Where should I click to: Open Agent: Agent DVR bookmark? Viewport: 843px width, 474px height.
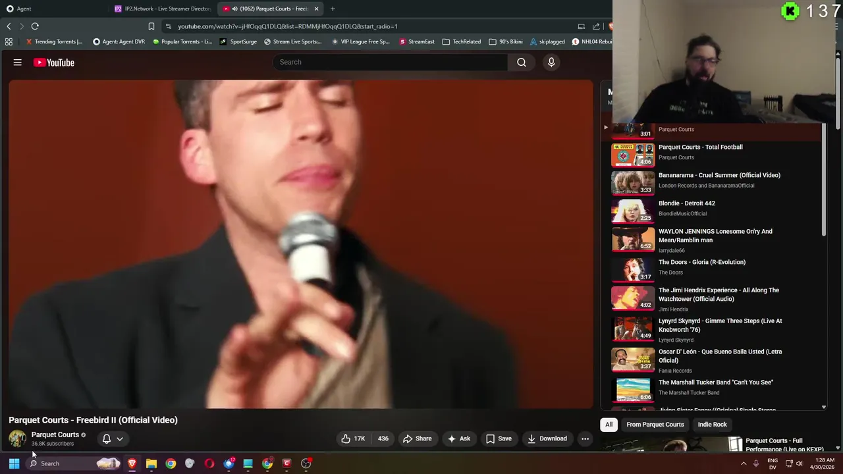[x=119, y=41]
